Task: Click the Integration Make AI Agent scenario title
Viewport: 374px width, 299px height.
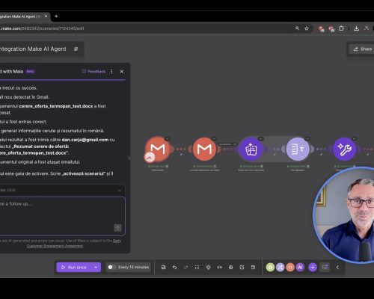Action: point(33,49)
